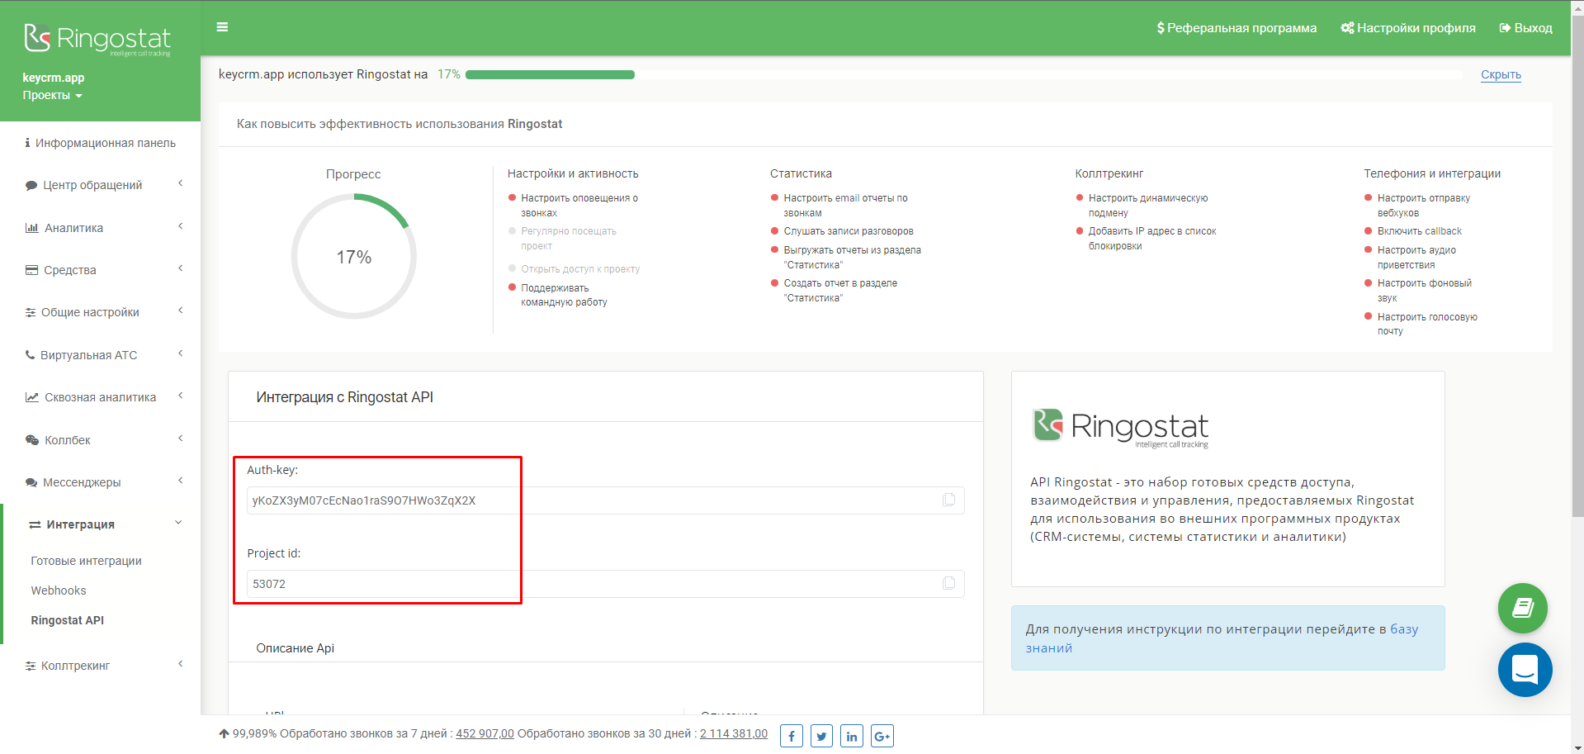Click the phone icon for Виртуальная АТС
Viewport: 1584px width, 754px height.
(30, 355)
